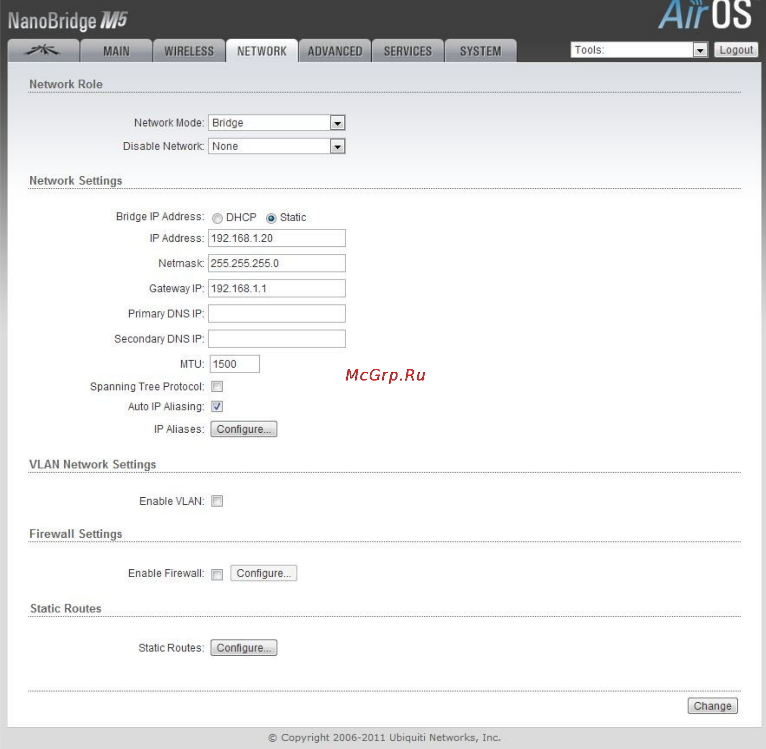Click the Gateway IP input field
This screenshot has width=766, height=749.
point(277,288)
